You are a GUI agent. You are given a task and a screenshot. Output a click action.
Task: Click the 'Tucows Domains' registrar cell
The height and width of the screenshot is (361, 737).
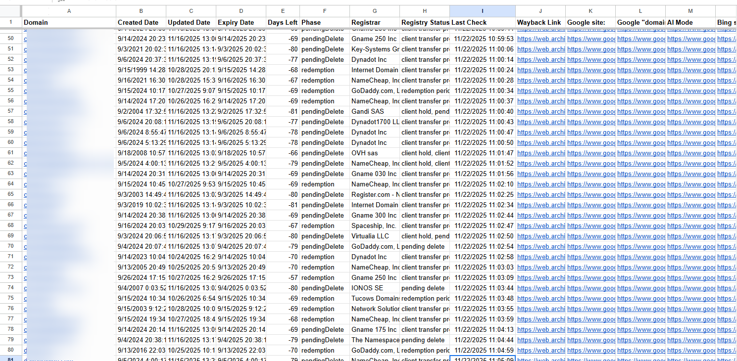click(375, 298)
